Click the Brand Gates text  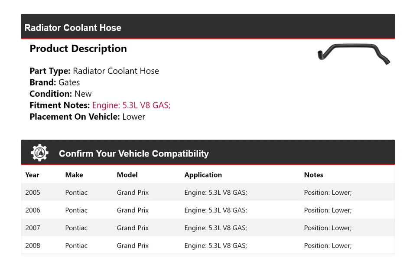point(55,82)
